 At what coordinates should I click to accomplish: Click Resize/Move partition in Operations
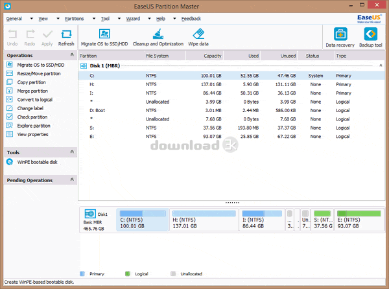tap(38, 74)
